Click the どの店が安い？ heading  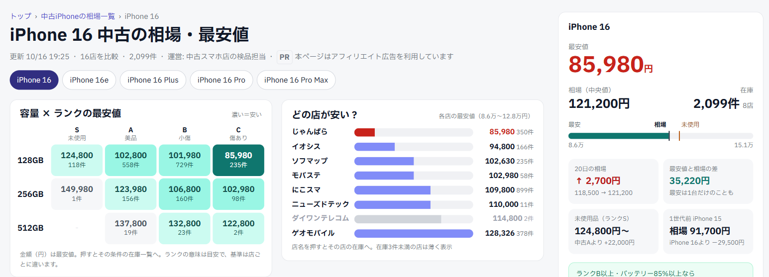pos(325,115)
